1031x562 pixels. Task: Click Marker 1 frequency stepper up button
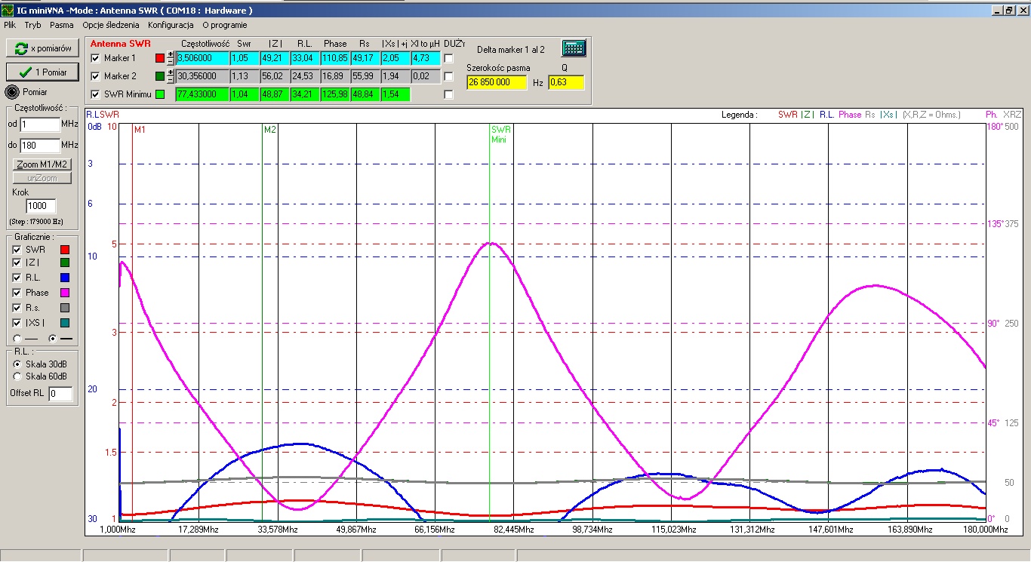point(171,54)
